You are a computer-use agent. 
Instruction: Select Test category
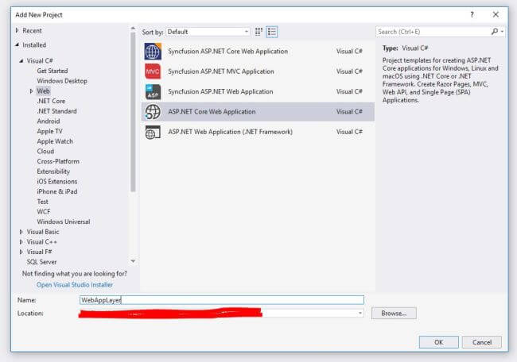pyautogui.click(x=42, y=202)
